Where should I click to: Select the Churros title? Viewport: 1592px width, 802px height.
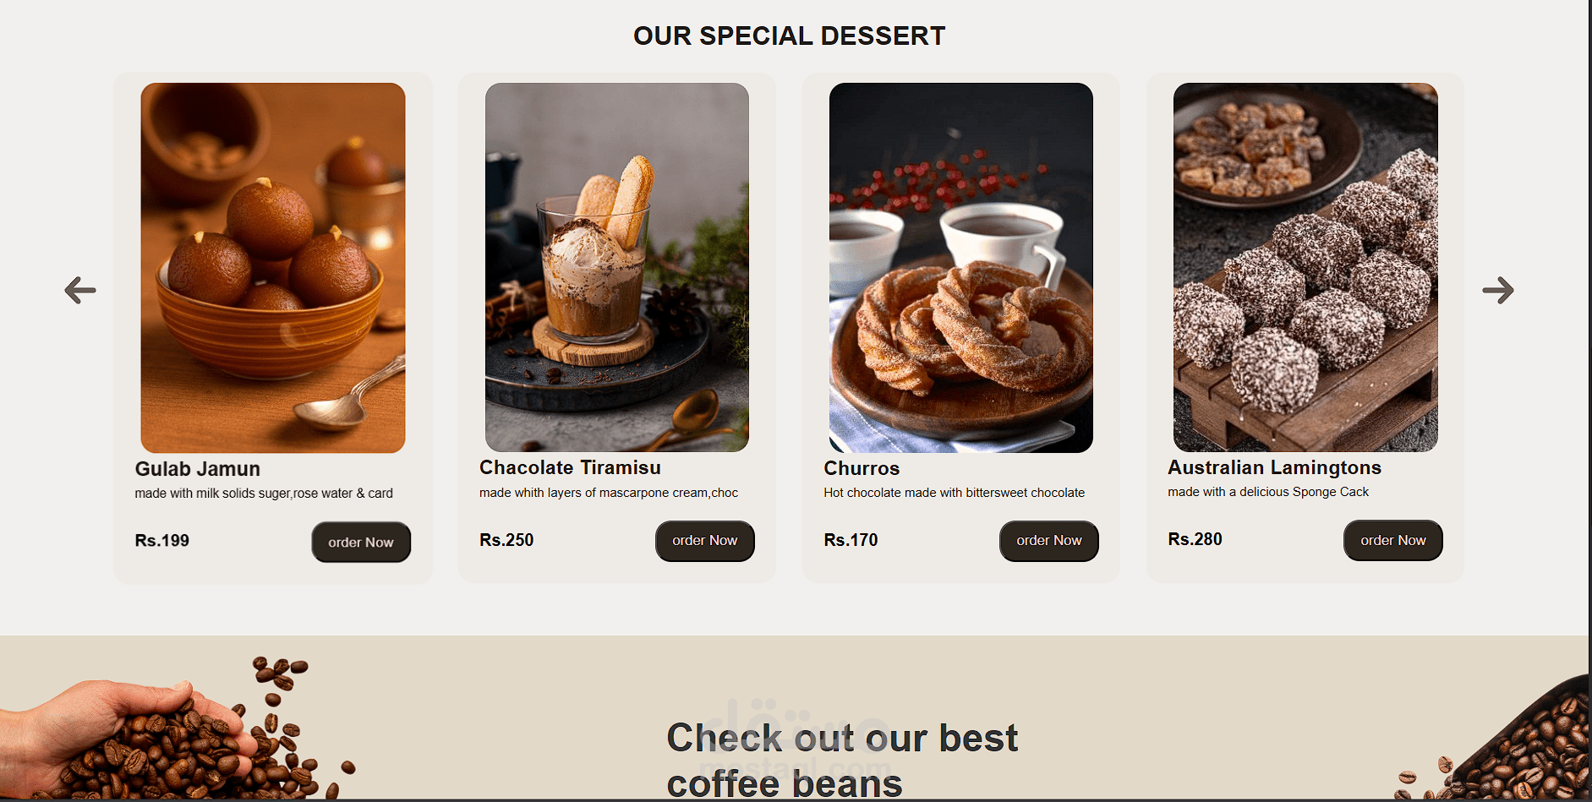(862, 468)
